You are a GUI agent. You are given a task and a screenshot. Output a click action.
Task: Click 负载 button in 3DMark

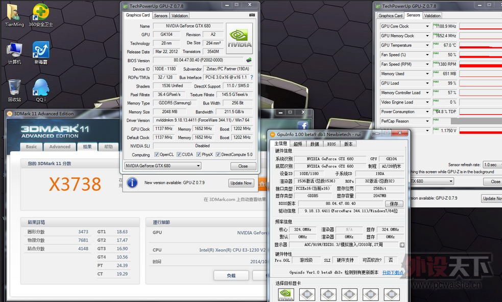231,276
